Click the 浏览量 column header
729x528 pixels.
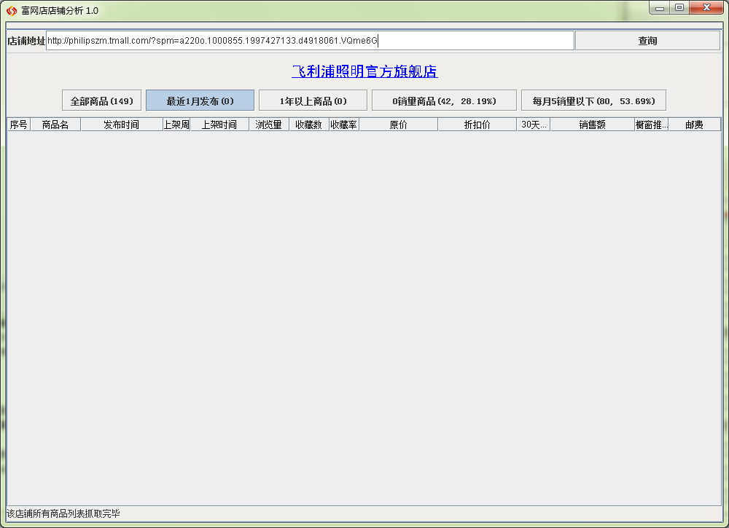click(269, 125)
